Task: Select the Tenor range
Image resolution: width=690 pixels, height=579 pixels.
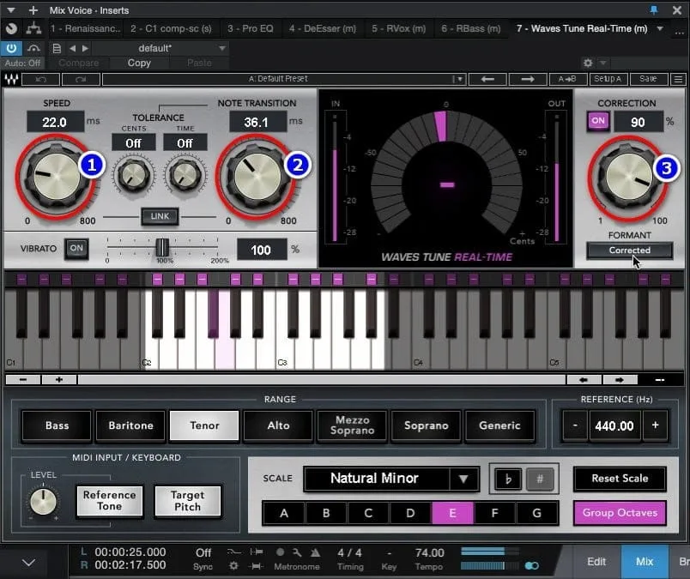Action: [x=204, y=426]
